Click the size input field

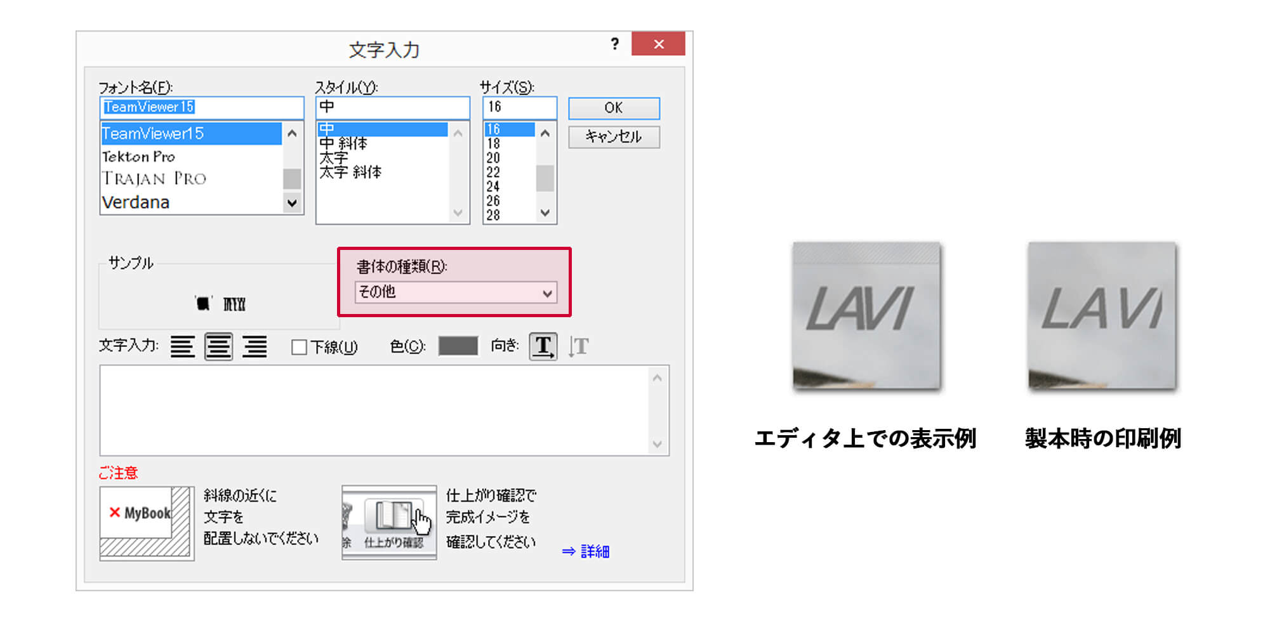520,107
